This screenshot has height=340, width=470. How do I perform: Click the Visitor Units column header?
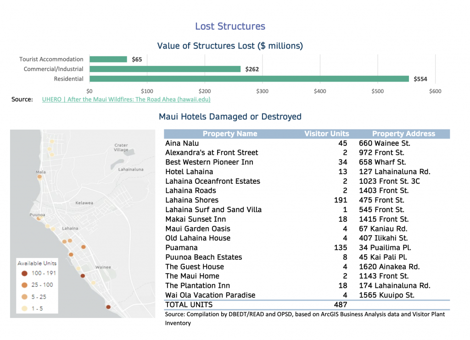pos(326,134)
